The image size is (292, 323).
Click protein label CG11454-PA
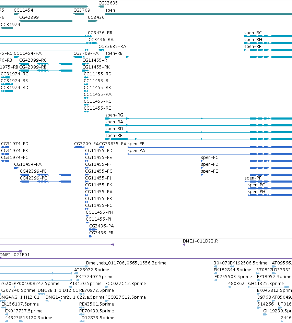coord(28,164)
